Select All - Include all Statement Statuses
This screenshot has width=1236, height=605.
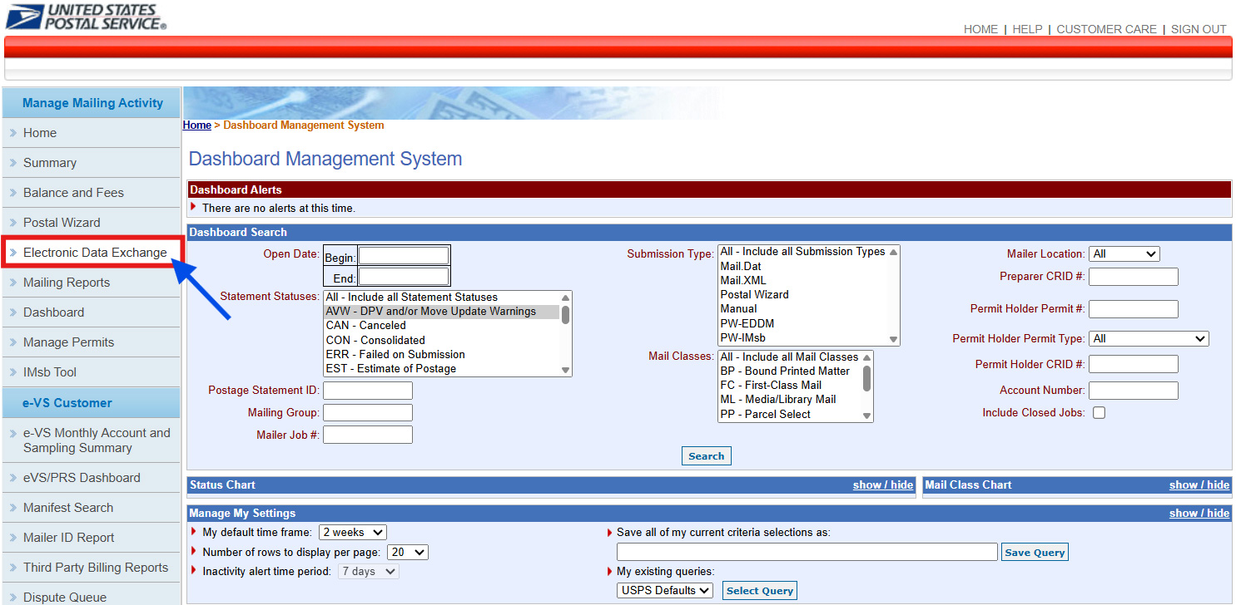click(441, 297)
